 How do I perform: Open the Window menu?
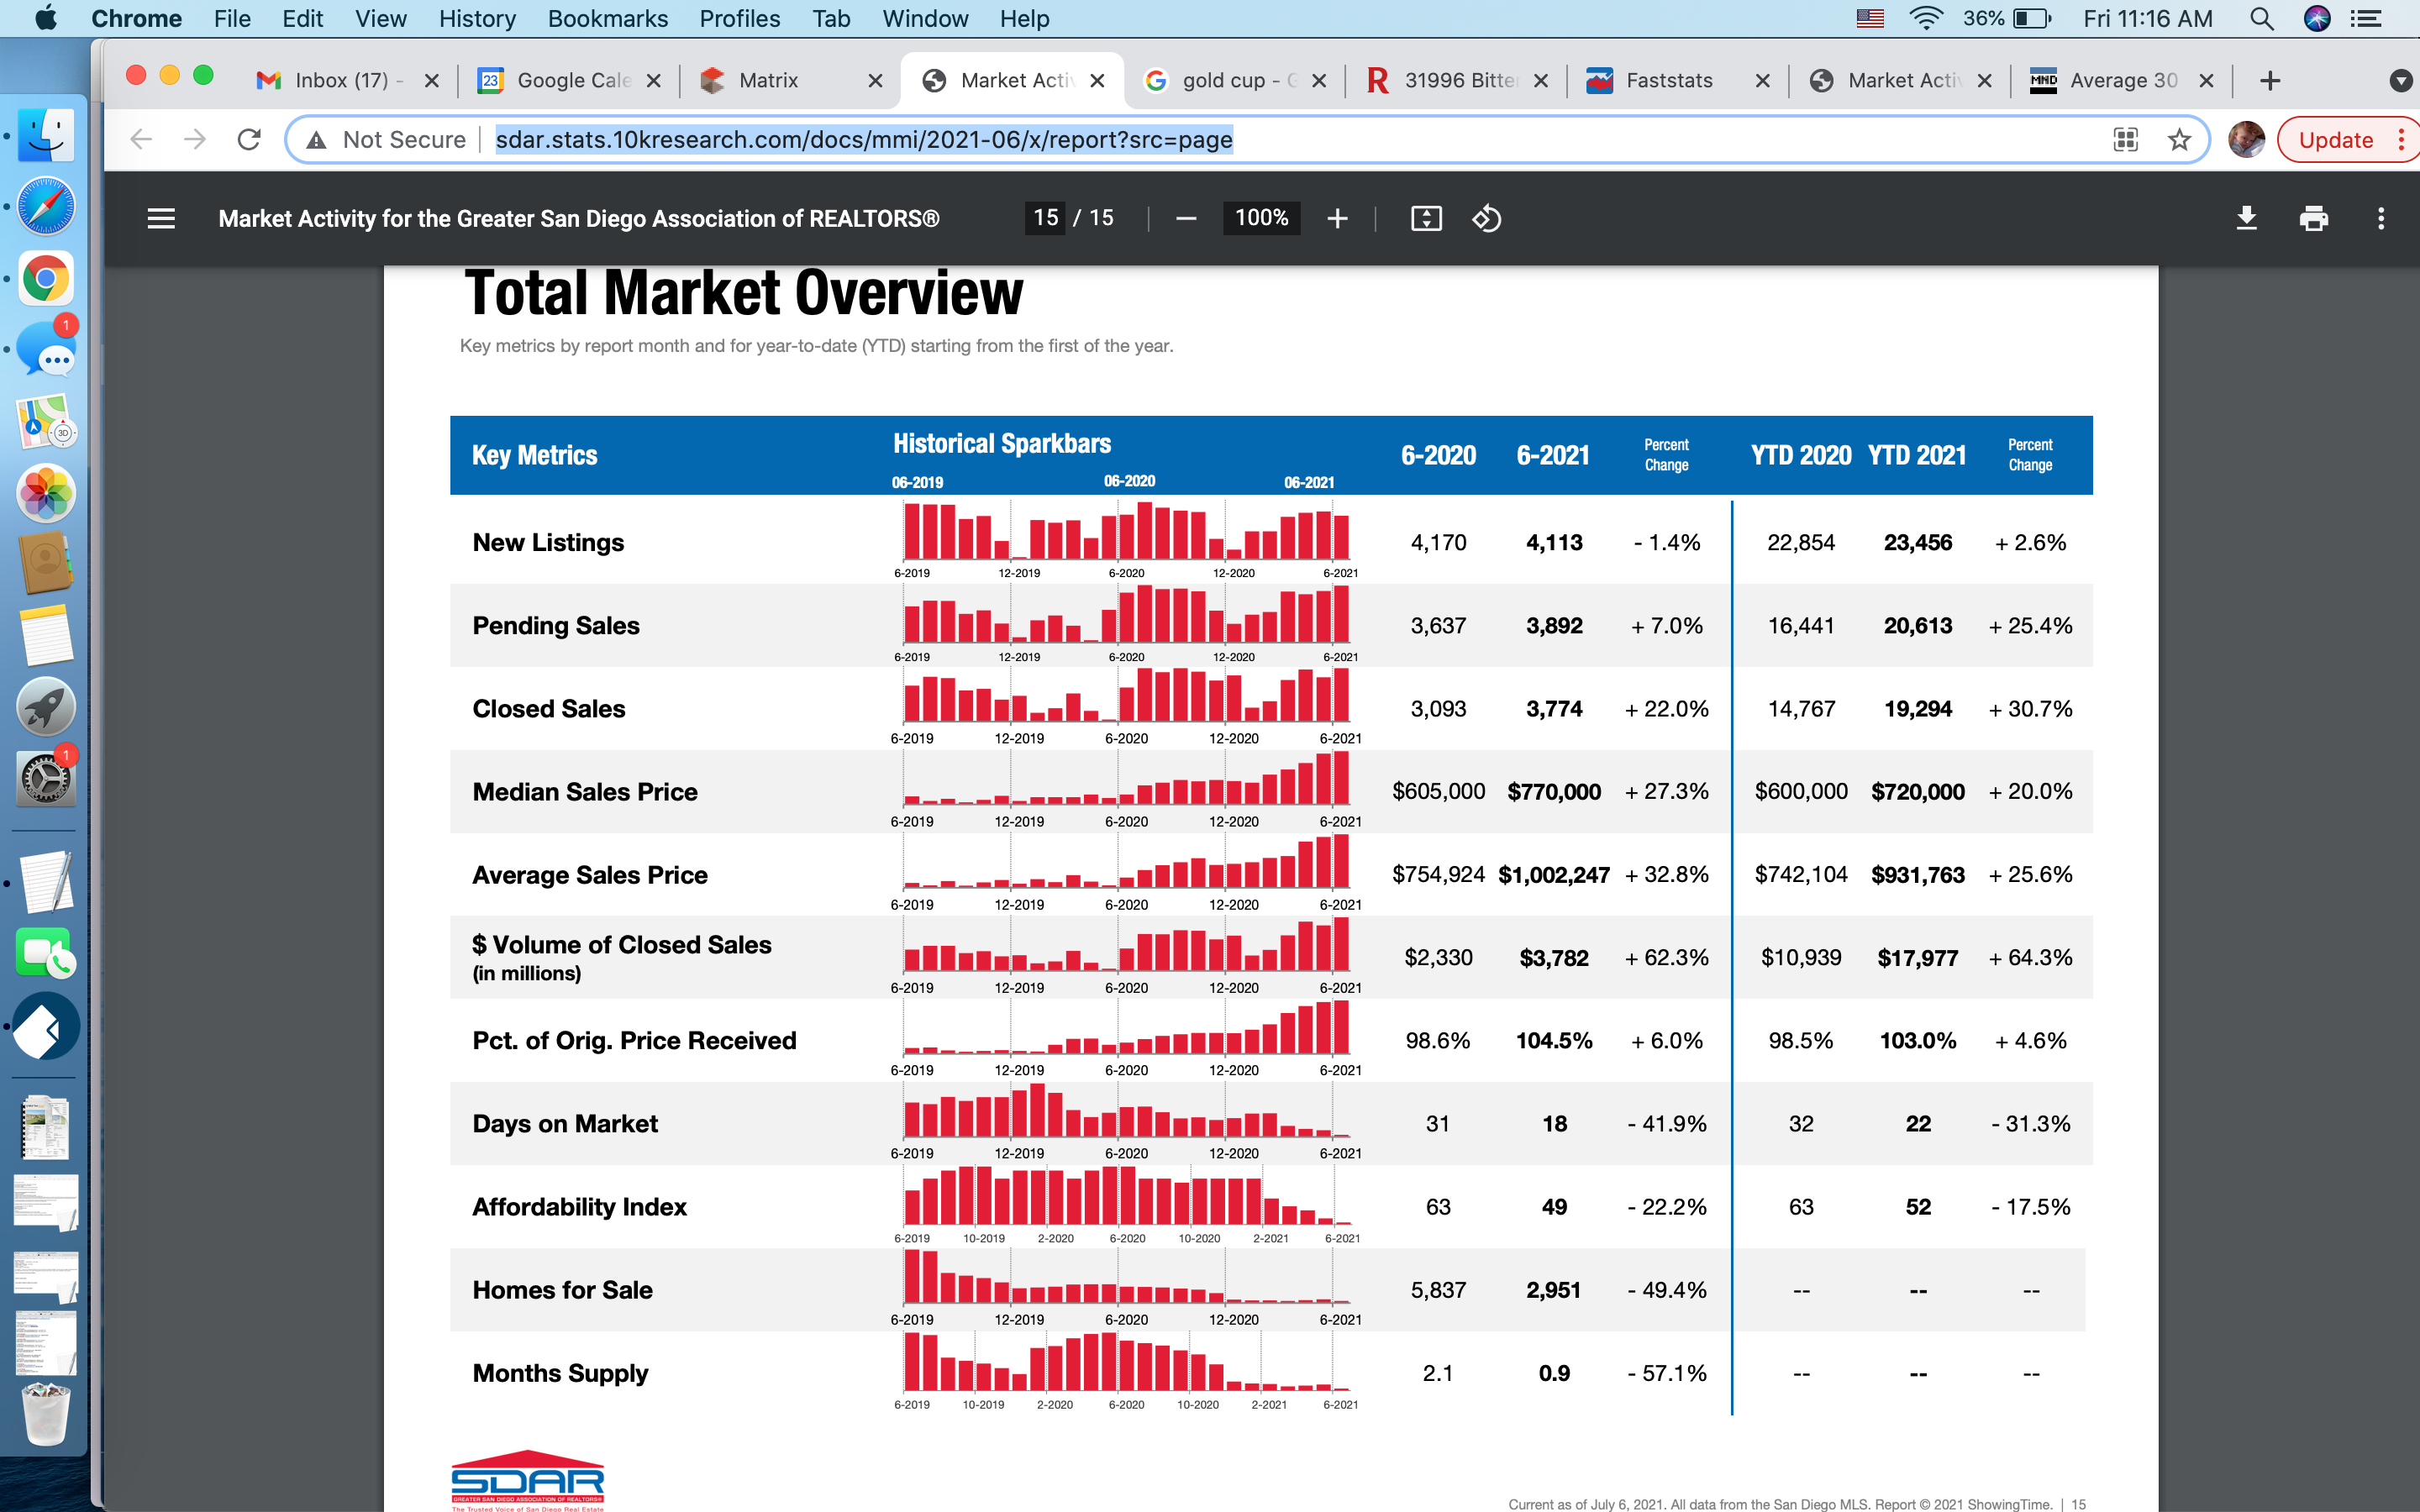click(925, 19)
